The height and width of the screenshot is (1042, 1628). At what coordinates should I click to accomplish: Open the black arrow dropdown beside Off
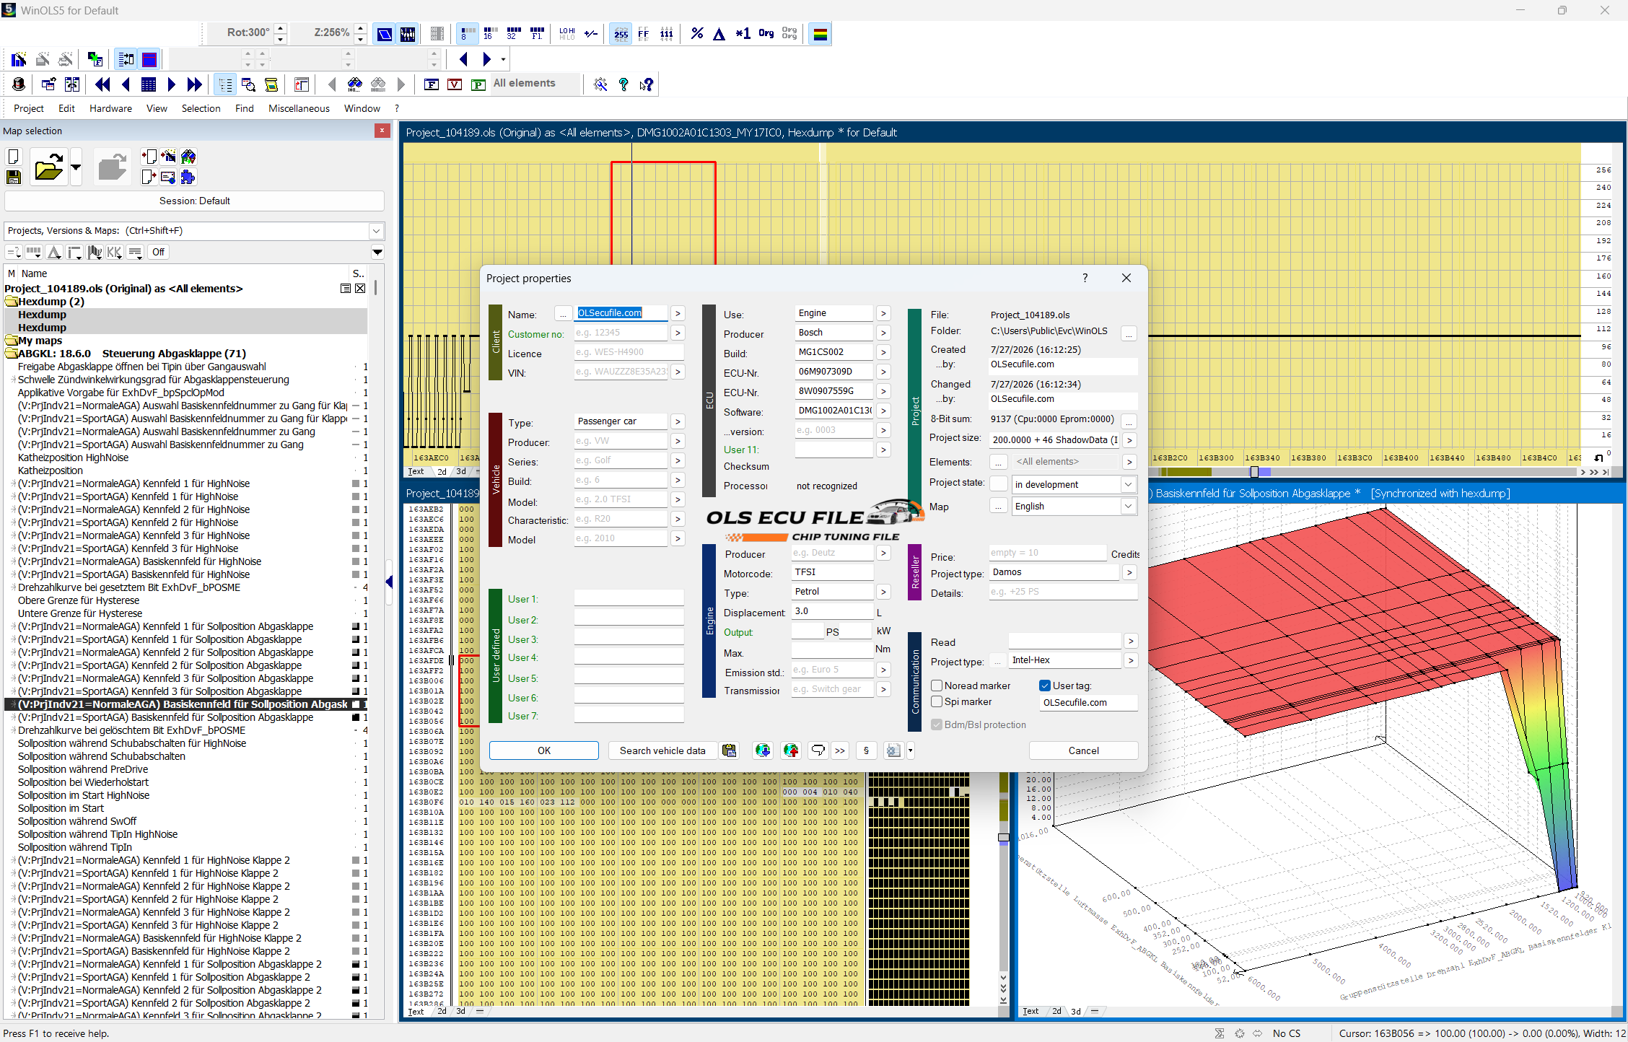[x=377, y=252]
